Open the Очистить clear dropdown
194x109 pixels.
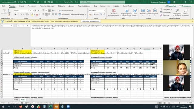[x=165, y=15]
